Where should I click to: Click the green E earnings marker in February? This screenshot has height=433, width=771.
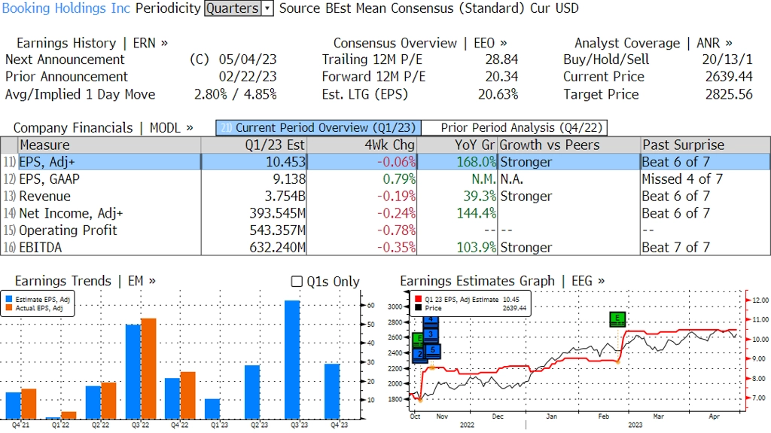617,319
